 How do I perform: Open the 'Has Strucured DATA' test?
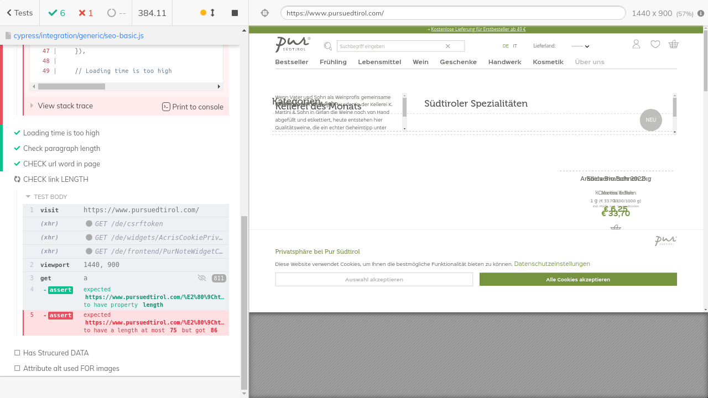point(55,353)
